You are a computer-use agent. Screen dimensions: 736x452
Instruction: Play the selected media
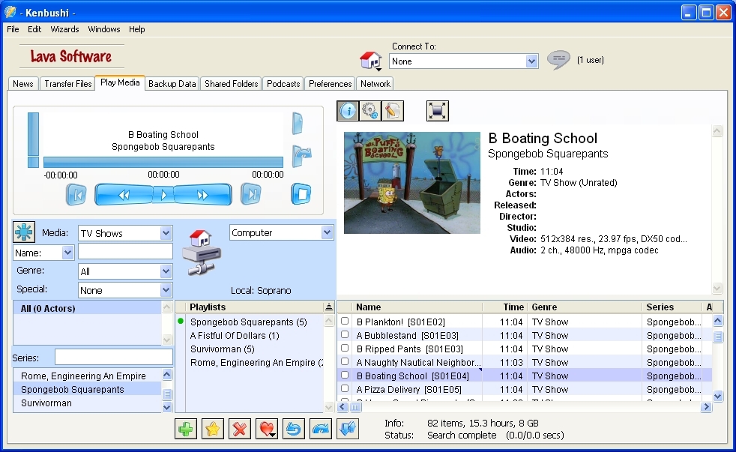163,194
